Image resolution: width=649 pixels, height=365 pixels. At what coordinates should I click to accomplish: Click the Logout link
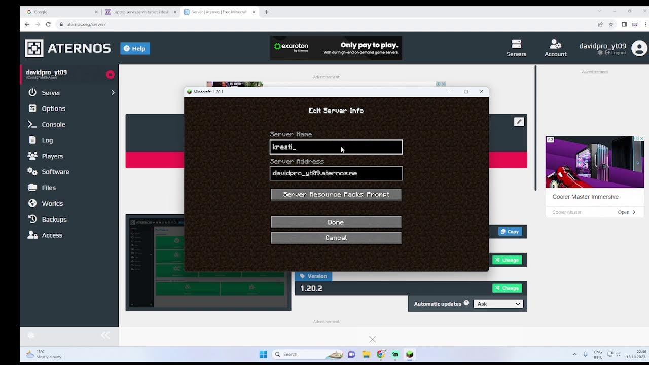tap(616, 53)
